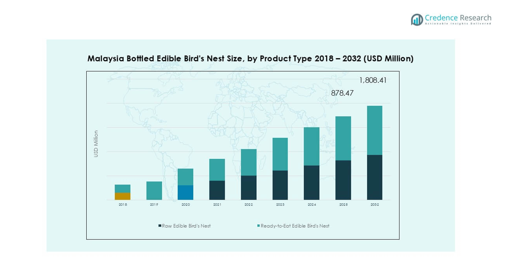Click the USD Million axis label
Screen dimensions: 511x269
(96, 144)
